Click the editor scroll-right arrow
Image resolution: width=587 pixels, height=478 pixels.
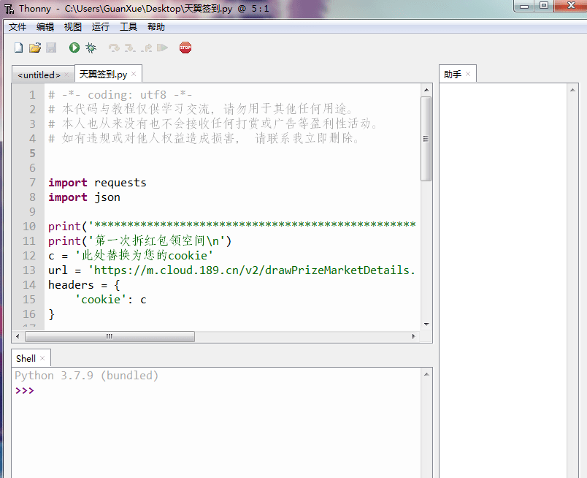tap(413, 336)
